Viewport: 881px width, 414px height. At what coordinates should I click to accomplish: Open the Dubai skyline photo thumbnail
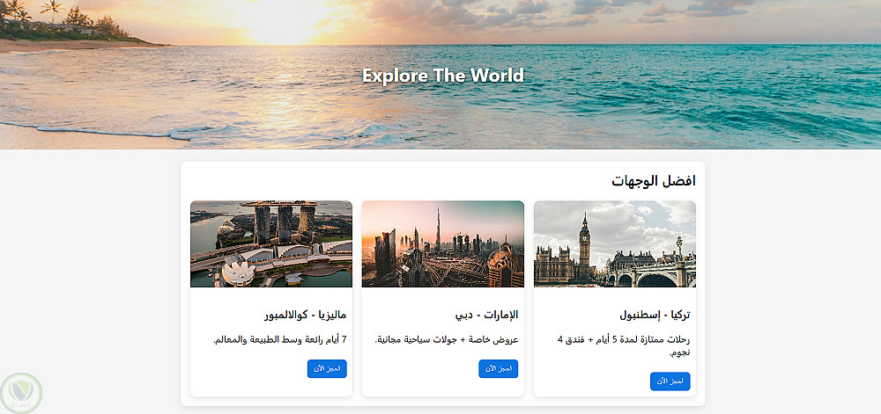tap(443, 243)
